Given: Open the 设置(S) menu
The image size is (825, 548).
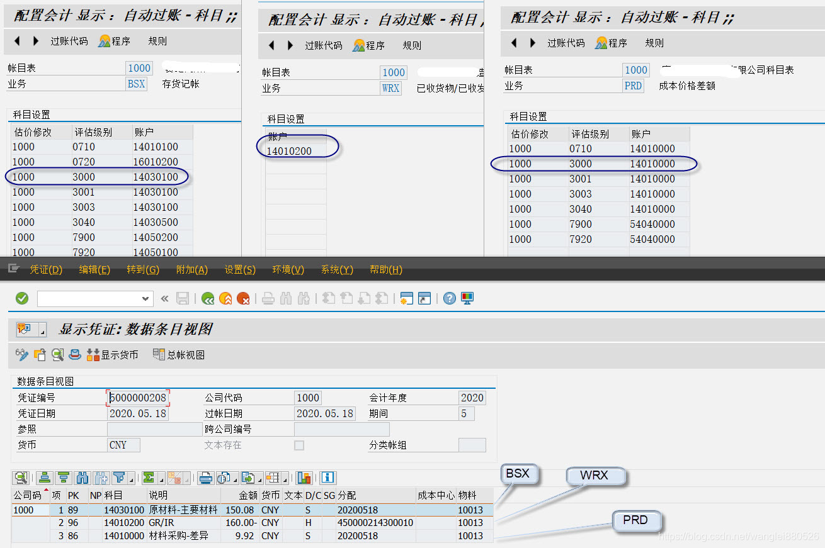Looking at the screenshot, I should (240, 269).
